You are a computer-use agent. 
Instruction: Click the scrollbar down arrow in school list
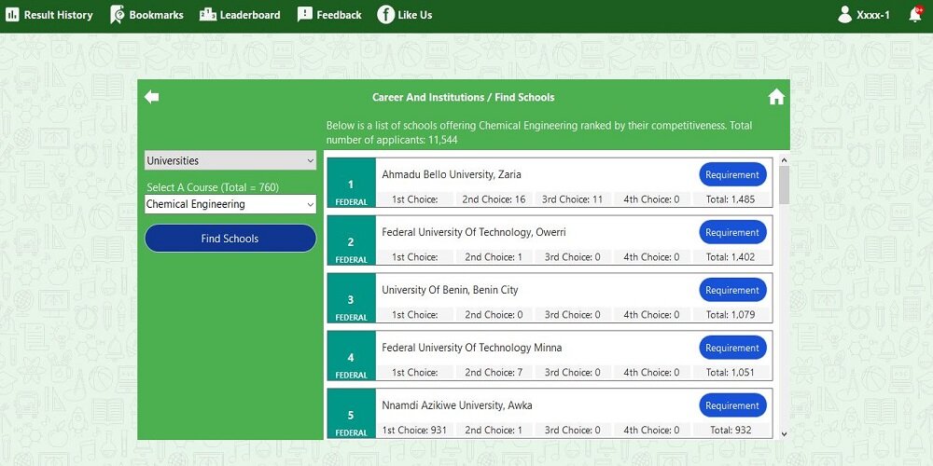pyautogui.click(x=784, y=434)
